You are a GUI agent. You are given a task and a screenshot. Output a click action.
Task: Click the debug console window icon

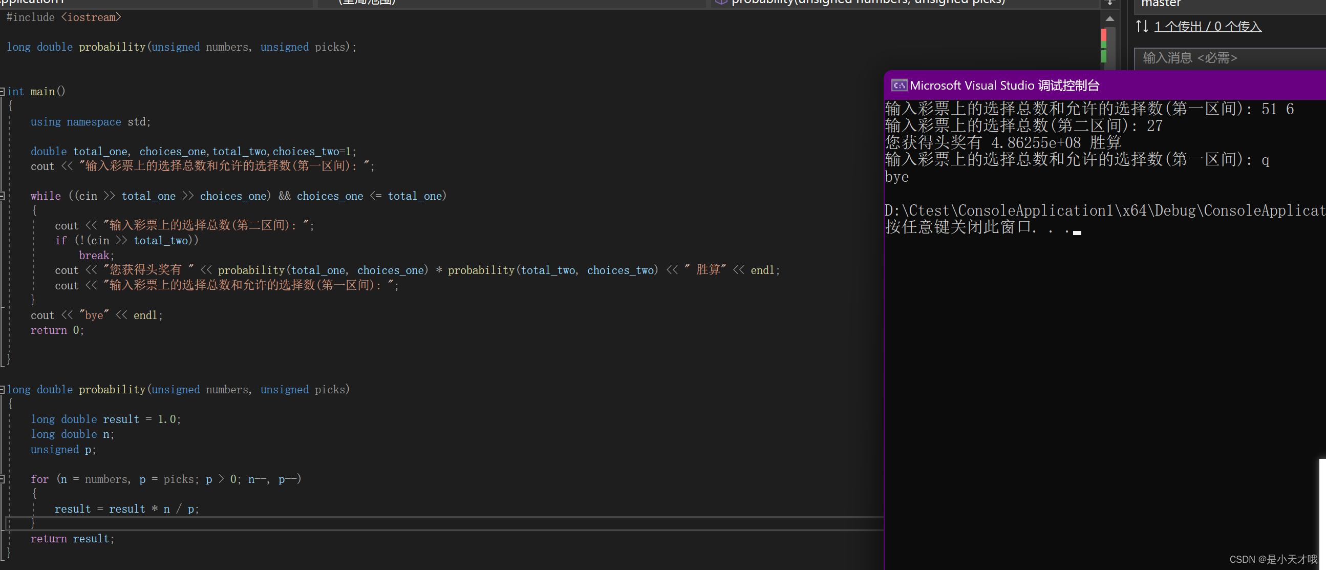tap(899, 86)
